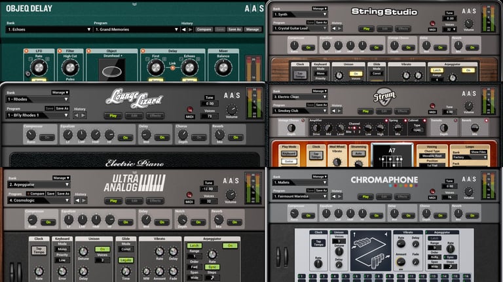Click Manage button in Objeq Delay
The image size is (503, 282).
[252, 29]
